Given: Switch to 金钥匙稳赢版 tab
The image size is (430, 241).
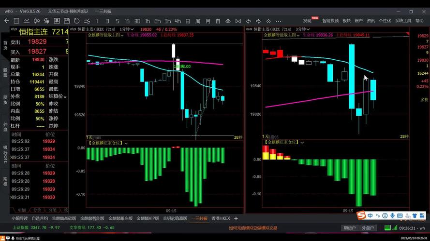Looking at the screenshot, I should click(175, 218).
